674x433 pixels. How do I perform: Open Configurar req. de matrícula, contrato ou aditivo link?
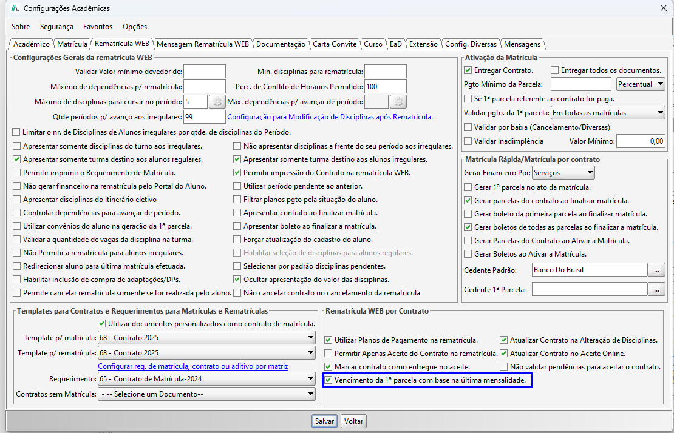point(193,366)
